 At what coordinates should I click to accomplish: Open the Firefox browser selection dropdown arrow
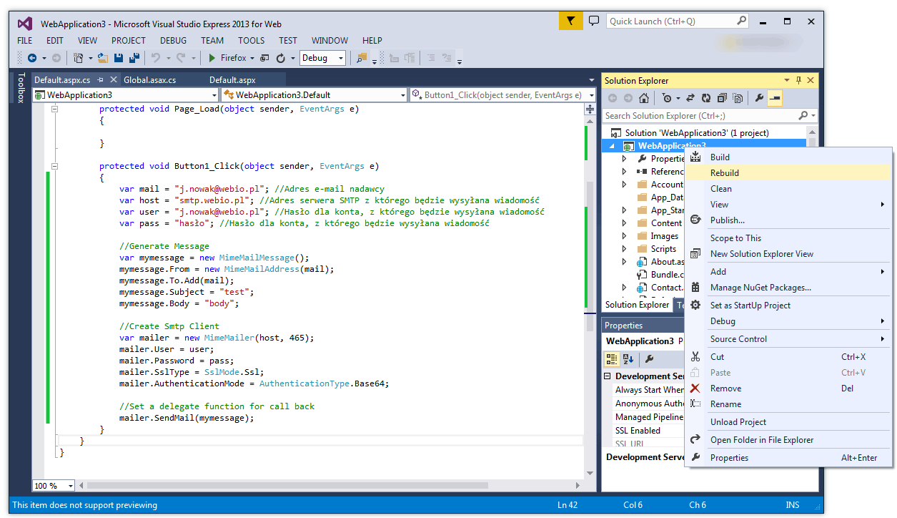pos(252,58)
